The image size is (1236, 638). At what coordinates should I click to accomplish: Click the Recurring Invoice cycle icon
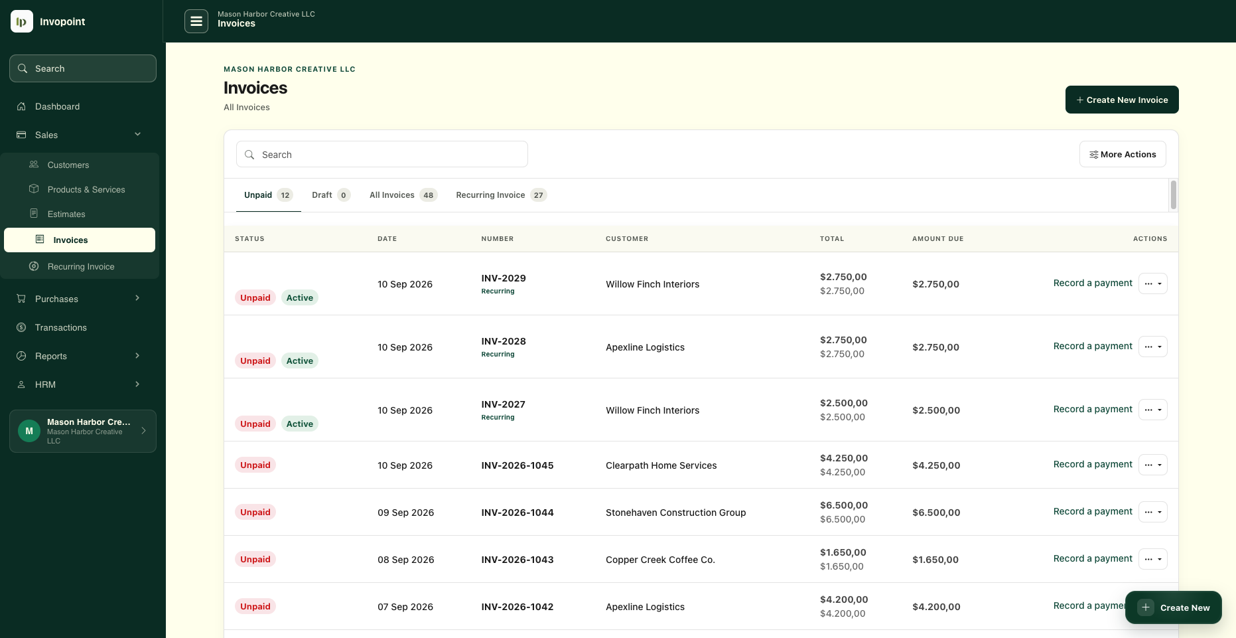point(34,266)
